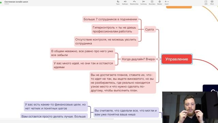This screenshot has width=218, height=123.
Task: Select the Суета topic
Action: click(x=150, y=29)
